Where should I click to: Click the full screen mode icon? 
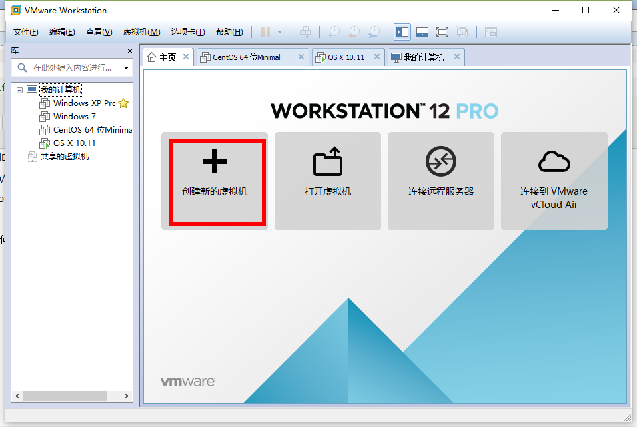tap(442, 32)
